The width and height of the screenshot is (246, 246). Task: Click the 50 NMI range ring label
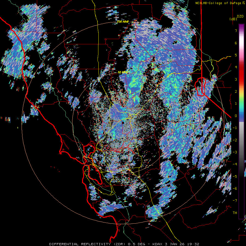123,72
